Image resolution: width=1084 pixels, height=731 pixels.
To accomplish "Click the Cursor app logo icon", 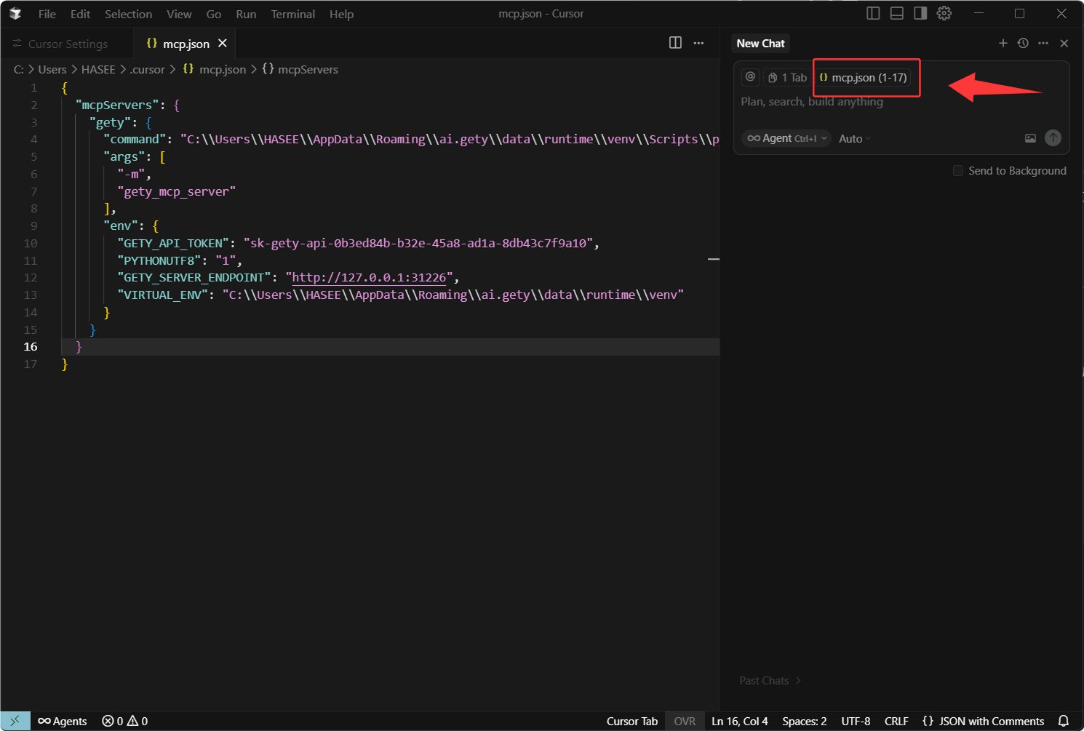I will [15, 14].
